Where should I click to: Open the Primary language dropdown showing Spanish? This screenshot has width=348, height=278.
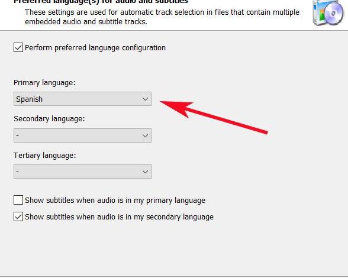tap(83, 99)
